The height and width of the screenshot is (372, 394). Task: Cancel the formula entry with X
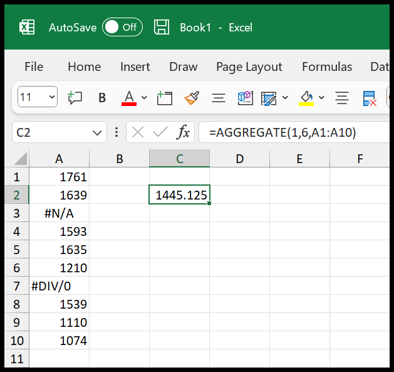[138, 132]
